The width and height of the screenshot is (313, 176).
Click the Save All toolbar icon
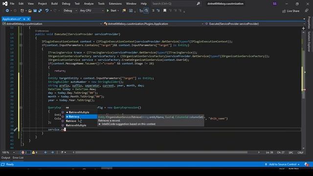click(x=40, y=11)
